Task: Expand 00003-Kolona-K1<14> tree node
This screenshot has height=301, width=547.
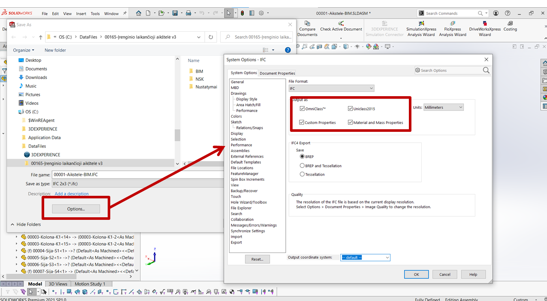Action: (x=17, y=237)
